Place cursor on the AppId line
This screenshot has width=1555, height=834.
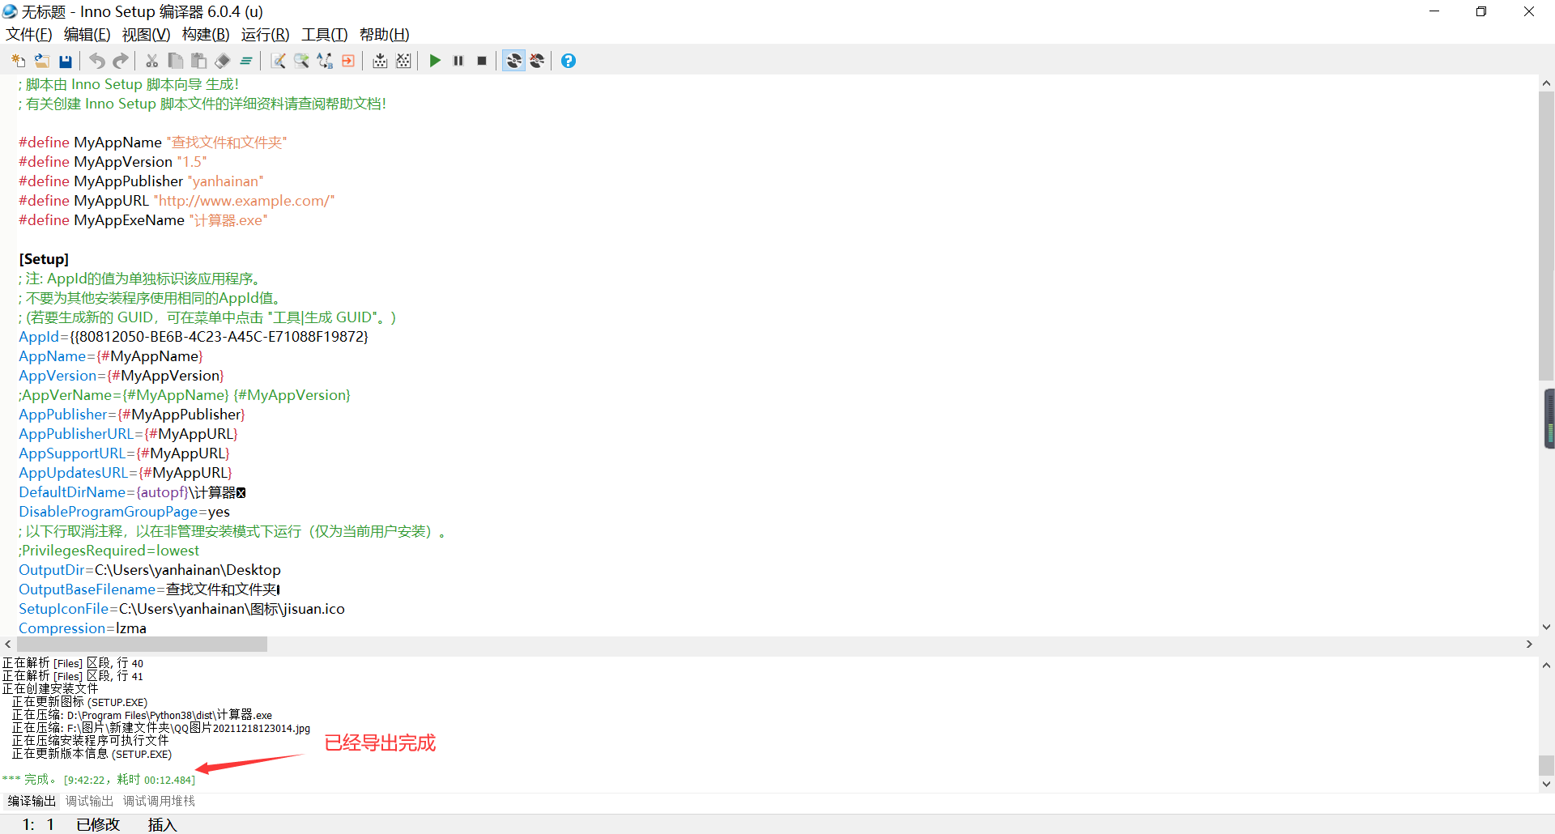194,337
